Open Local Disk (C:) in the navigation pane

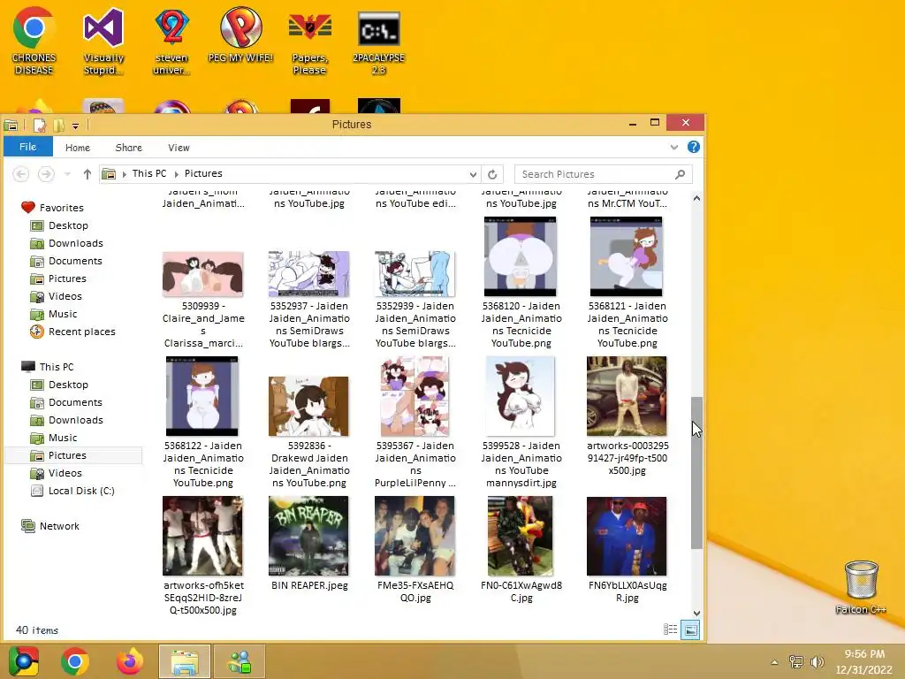(80, 491)
